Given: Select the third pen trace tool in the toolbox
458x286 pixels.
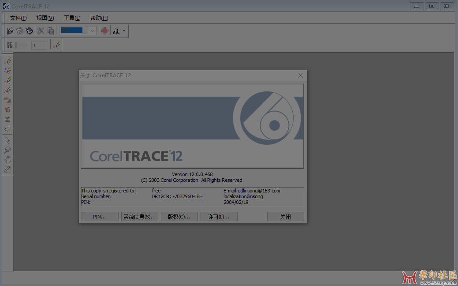Looking at the screenshot, I should pyautogui.click(x=7, y=81).
